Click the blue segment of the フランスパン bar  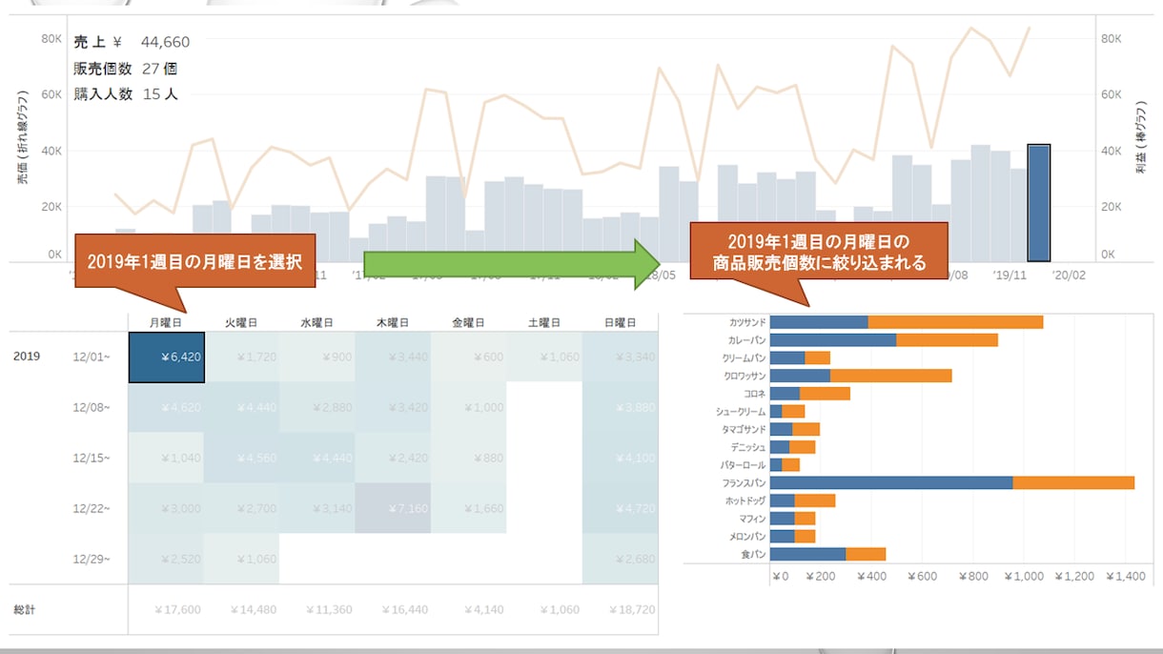click(x=891, y=482)
